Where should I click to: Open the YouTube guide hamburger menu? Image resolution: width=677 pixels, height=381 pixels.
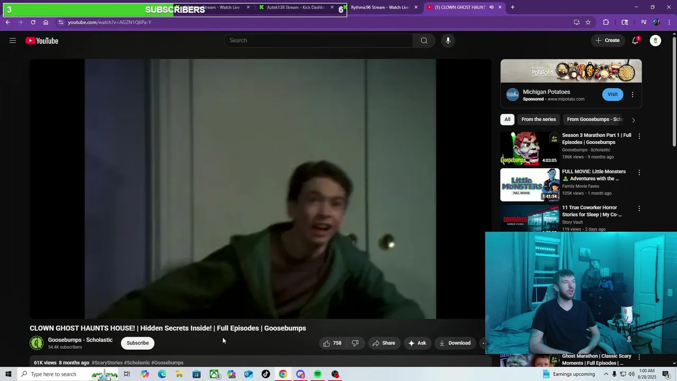pos(13,41)
